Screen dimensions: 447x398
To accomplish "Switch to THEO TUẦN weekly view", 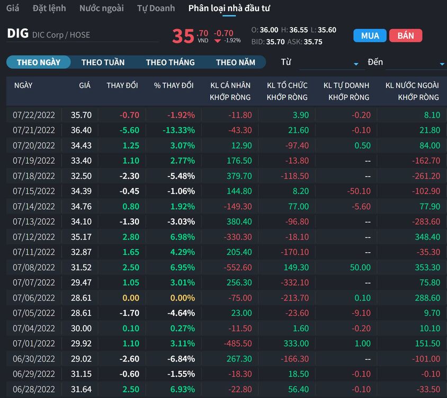I will pos(103,62).
